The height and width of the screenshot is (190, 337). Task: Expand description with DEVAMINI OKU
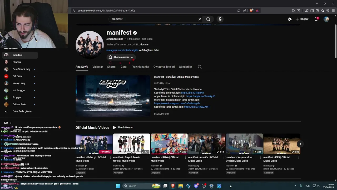tap(161, 114)
